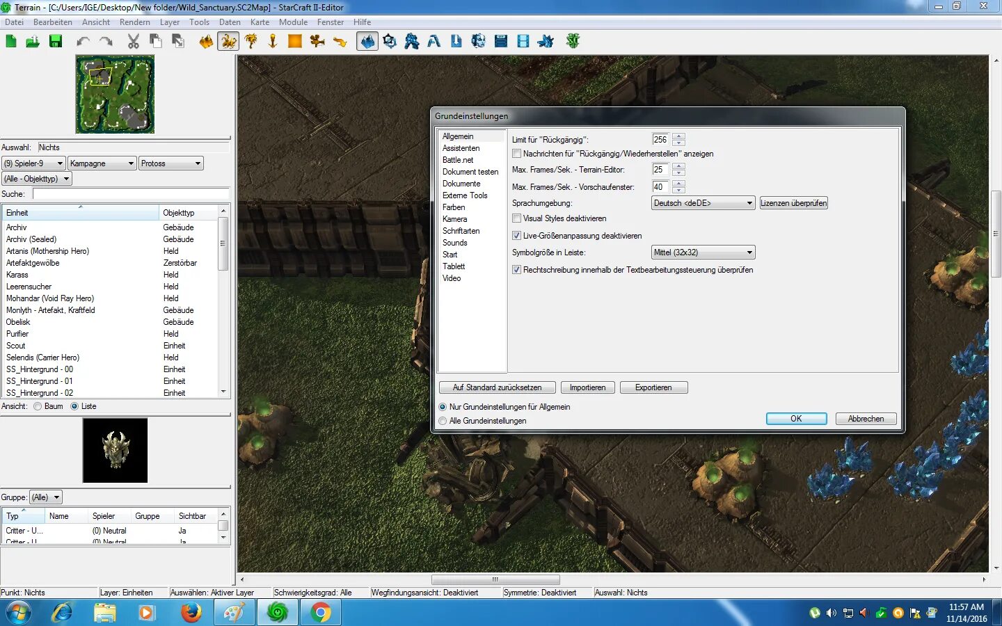Toggle Visual Styles deaktivieren checkbox
The image size is (1002, 626).
click(x=517, y=218)
